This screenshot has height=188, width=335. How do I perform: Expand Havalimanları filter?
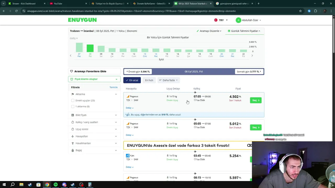coord(94,143)
